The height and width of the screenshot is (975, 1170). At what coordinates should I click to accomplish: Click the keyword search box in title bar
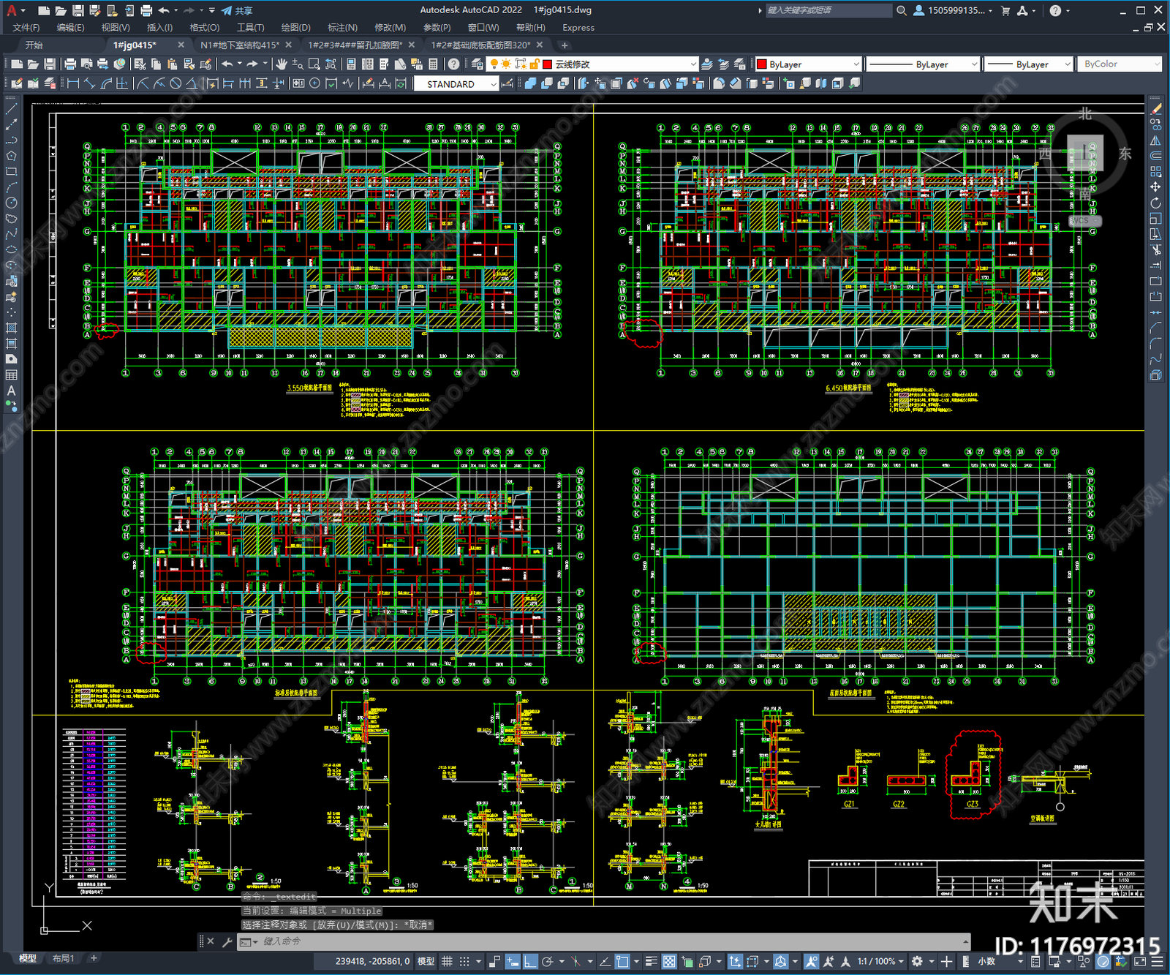click(829, 10)
